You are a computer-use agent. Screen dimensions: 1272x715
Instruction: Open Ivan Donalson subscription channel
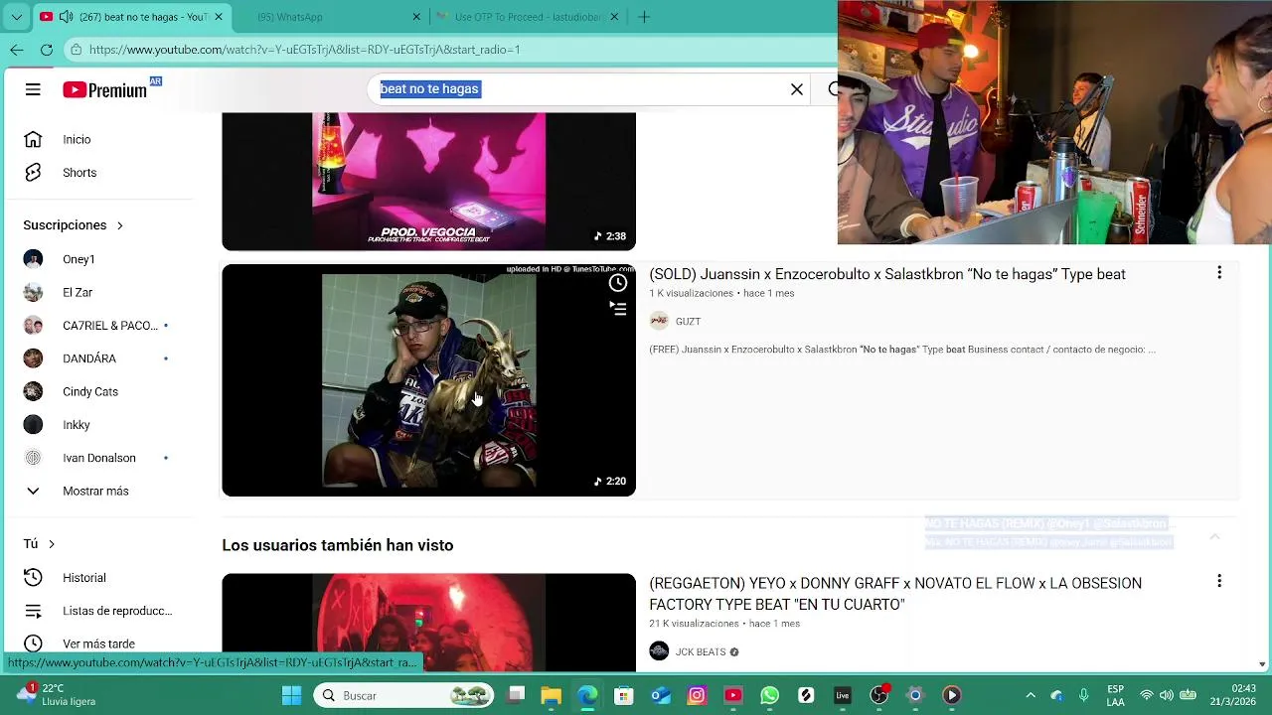[x=99, y=458]
